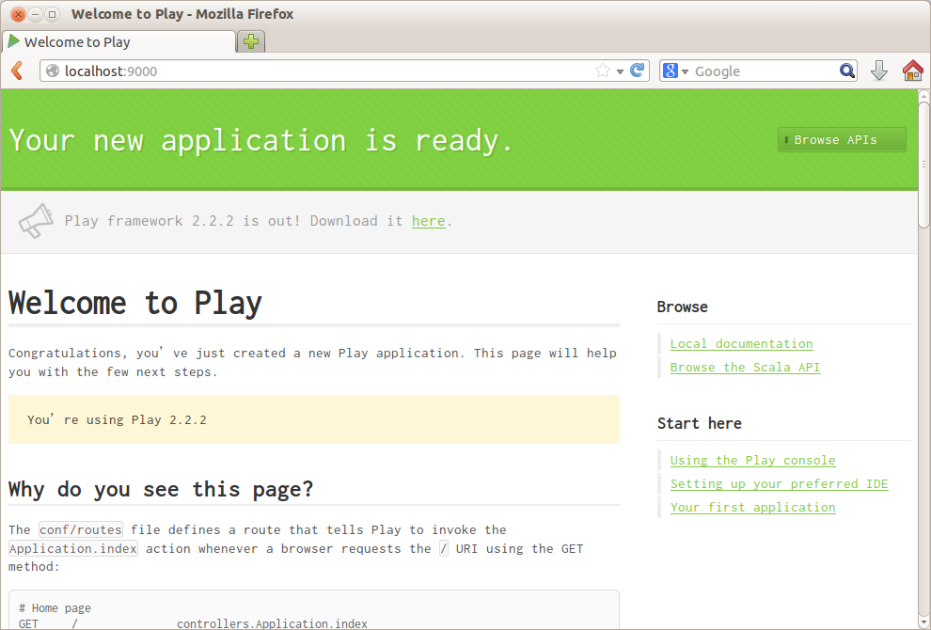
Task: Browse the Scala API
Action: coord(745,367)
